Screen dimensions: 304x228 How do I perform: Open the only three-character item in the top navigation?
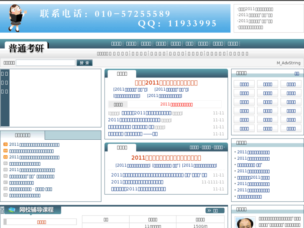189,44
